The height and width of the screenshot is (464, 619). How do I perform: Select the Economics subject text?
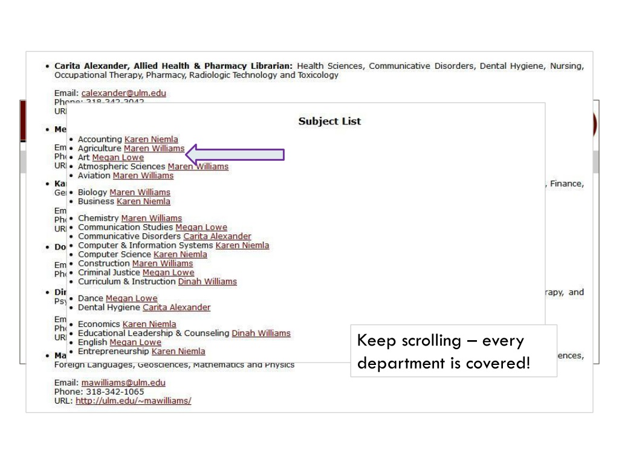99,324
